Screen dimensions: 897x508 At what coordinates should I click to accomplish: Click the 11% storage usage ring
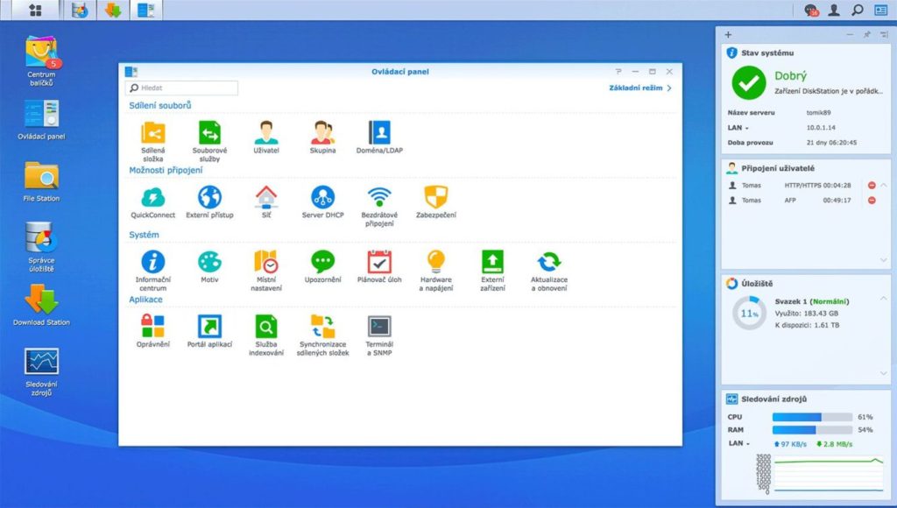tap(750, 313)
